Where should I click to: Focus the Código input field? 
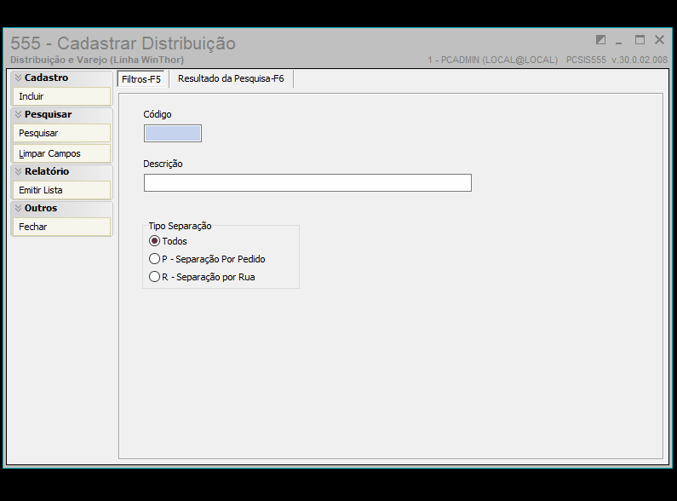click(x=173, y=134)
